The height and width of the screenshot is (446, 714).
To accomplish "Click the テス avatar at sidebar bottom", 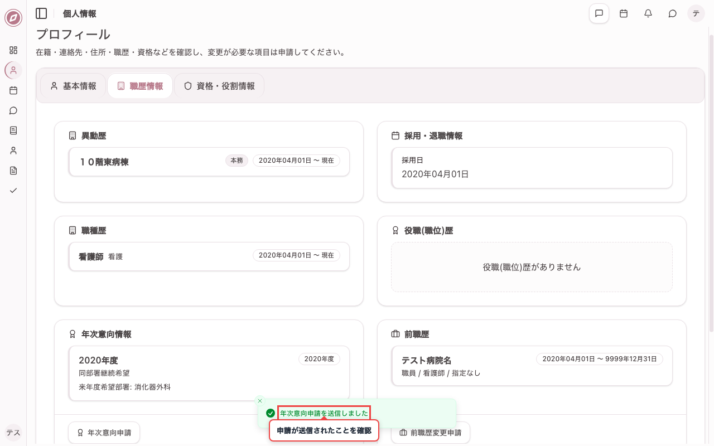I will pyautogui.click(x=13, y=433).
